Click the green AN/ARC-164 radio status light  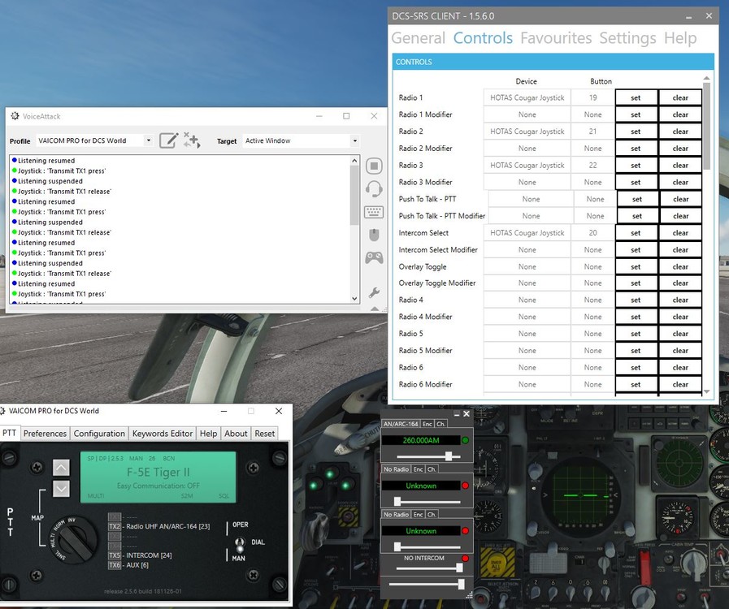tap(465, 440)
